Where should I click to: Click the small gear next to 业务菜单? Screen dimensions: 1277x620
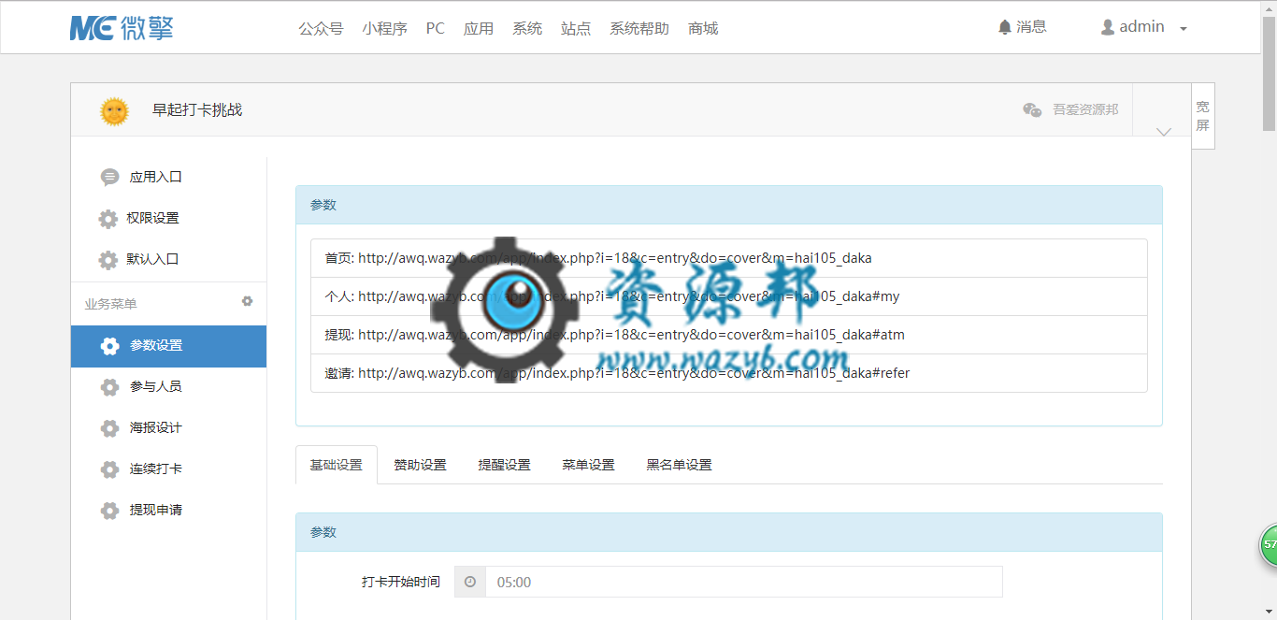(x=248, y=301)
